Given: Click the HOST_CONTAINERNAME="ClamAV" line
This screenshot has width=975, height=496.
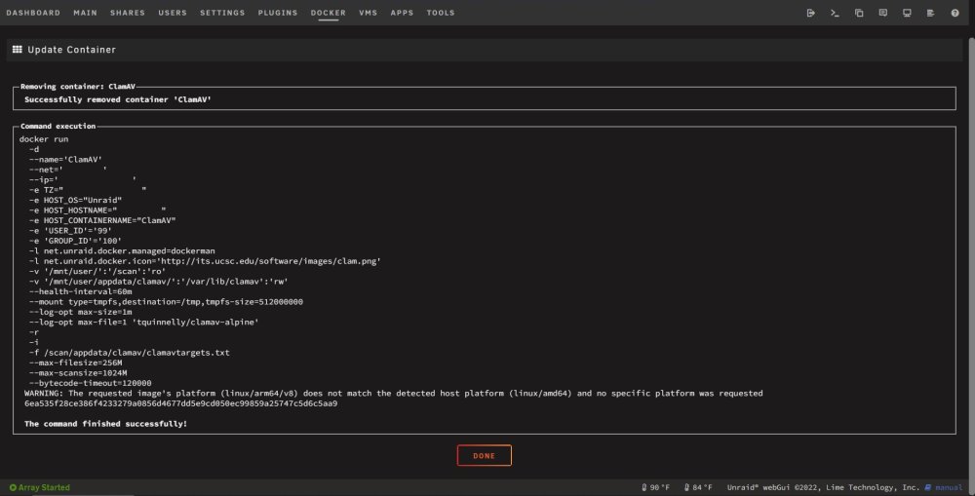Looking at the screenshot, I should [102, 220].
